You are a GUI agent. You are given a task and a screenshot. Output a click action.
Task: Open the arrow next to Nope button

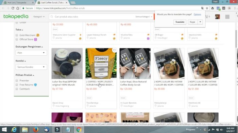pos(200,22)
